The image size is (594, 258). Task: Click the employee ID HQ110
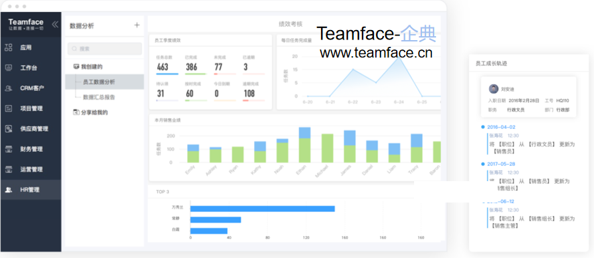click(x=563, y=101)
